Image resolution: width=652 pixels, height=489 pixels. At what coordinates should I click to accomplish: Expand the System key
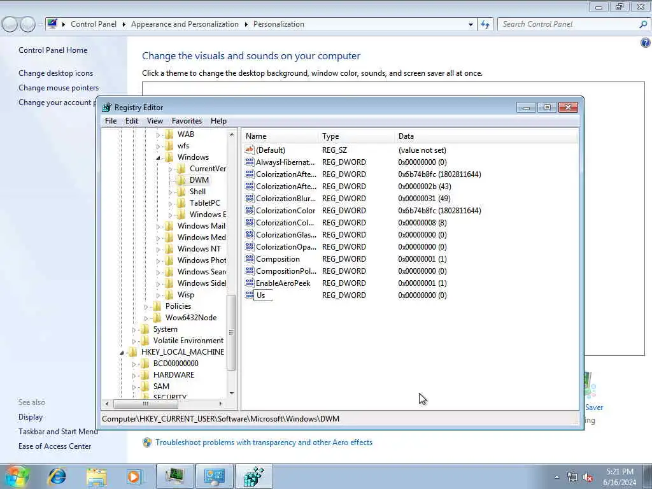click(x=134, y=330)
